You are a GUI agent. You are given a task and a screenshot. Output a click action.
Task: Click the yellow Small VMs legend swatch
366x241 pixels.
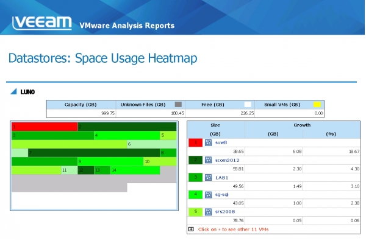click(x=317, y=105)
